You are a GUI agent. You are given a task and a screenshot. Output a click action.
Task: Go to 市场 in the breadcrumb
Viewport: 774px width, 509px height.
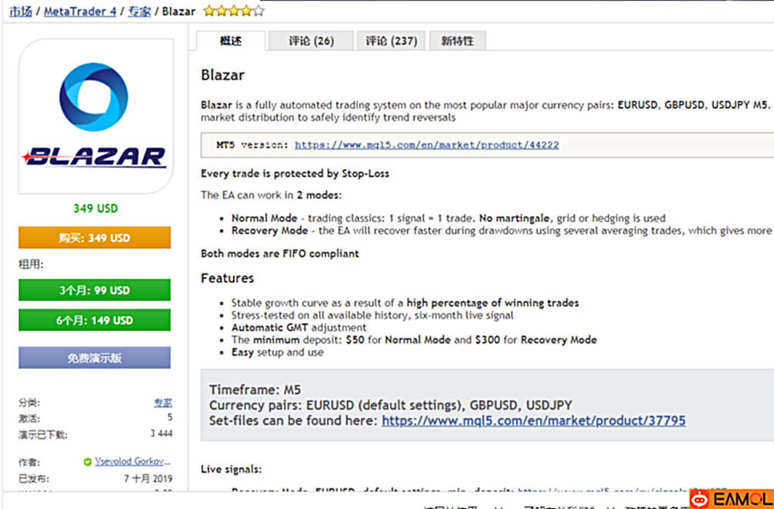coord(21,12)
